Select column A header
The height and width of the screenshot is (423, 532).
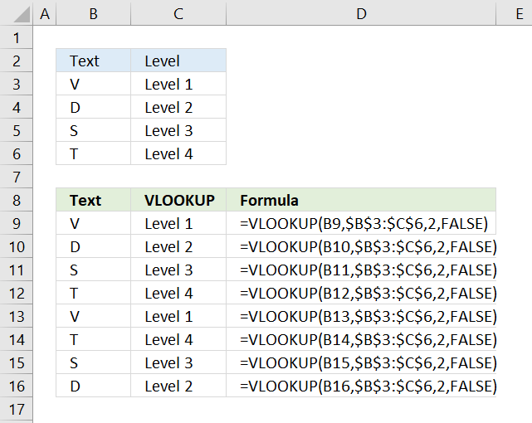pos(45,13)
